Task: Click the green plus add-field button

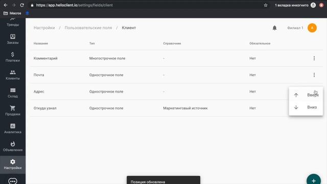Action: coord(314,180)
